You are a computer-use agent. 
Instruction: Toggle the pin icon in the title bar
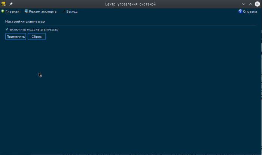pyautogui.click(x=11, y=4)
